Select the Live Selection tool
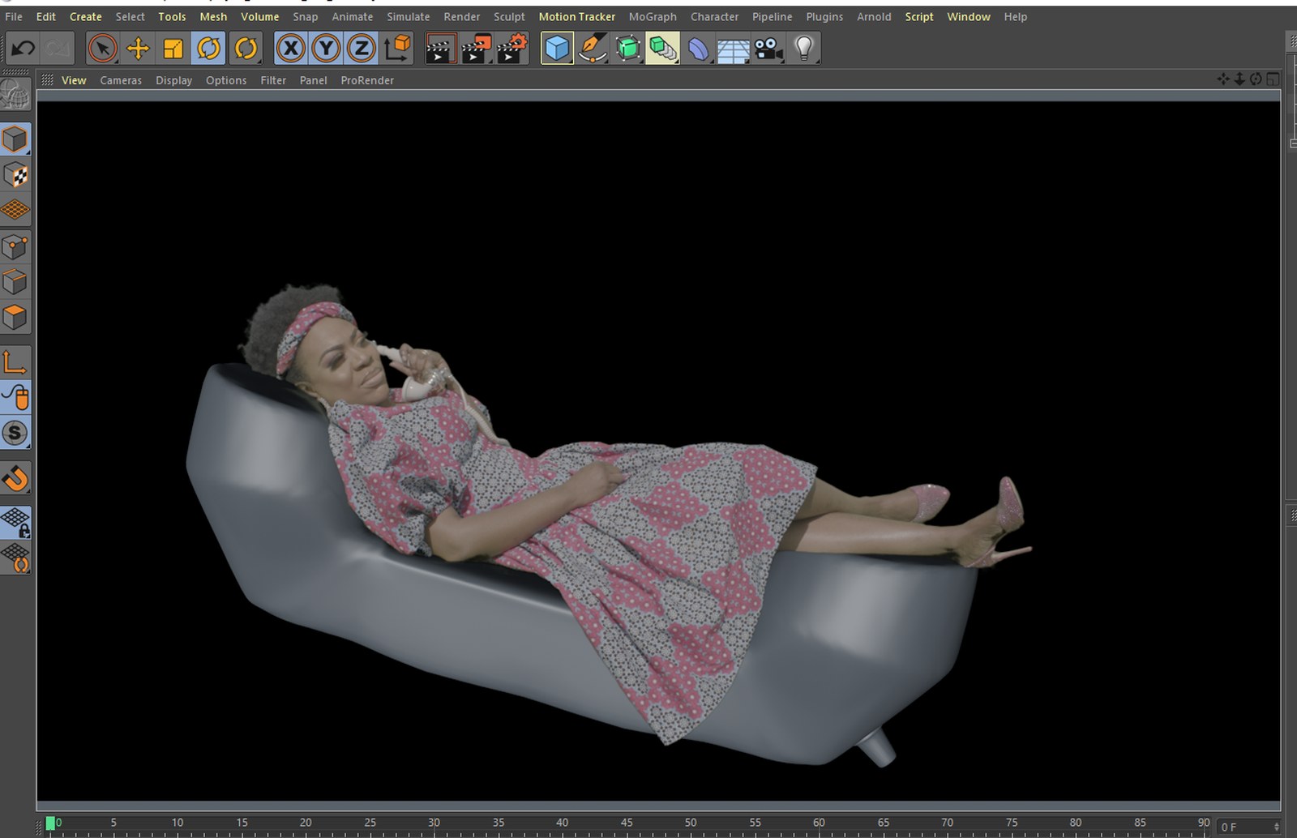This screenshot has width=1297, height=838. click(102, 49)
